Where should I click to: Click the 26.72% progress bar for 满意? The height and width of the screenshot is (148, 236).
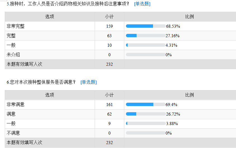tap(146, 114)
